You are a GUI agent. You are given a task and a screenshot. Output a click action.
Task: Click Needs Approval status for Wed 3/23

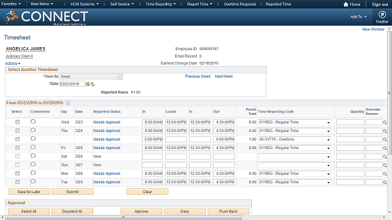click(107, 122)
